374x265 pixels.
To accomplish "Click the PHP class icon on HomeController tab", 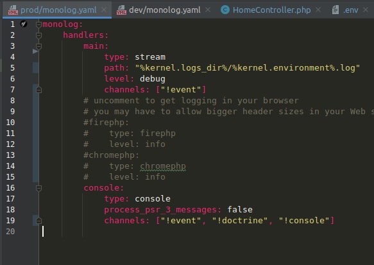I will [x=225, y=10].
